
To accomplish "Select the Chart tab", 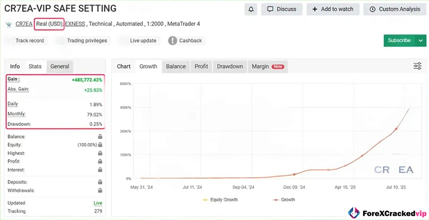I will (124, 66).
